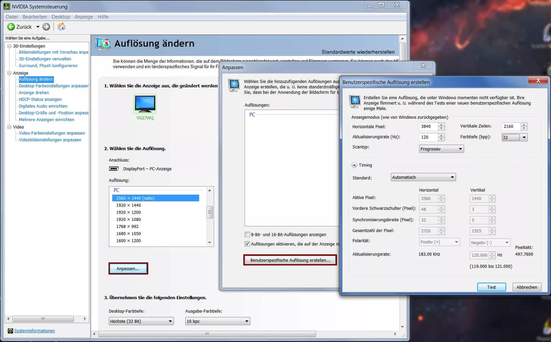Screen dimensions: 551x342
Task: Click the Anpassen... button
Action: (x=128, y=269)
